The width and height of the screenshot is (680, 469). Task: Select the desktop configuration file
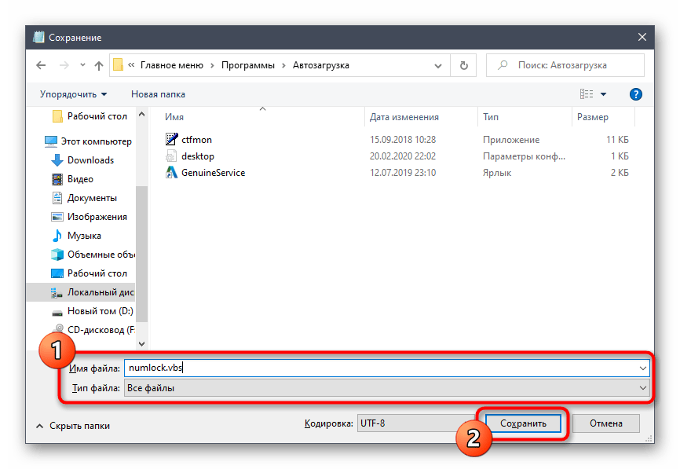coord(197,156)
